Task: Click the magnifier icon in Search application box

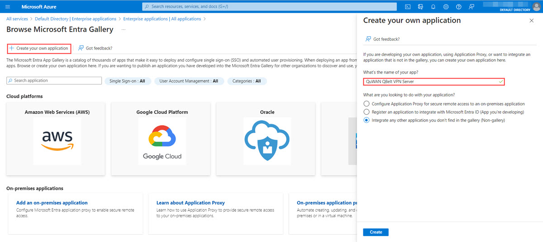Action: pos(10,80)
